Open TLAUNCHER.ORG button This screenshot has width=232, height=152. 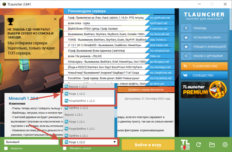[x=204, y=66]
